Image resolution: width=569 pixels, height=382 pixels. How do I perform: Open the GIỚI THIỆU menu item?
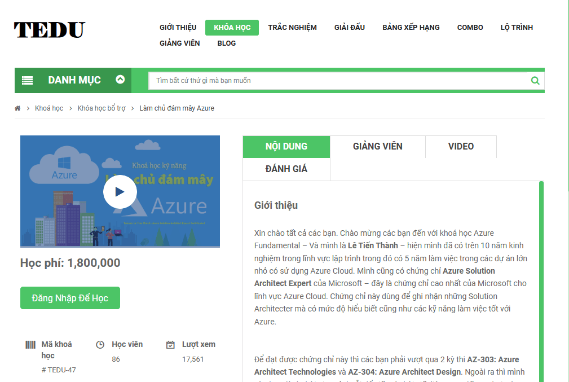[x=178, y=28]
